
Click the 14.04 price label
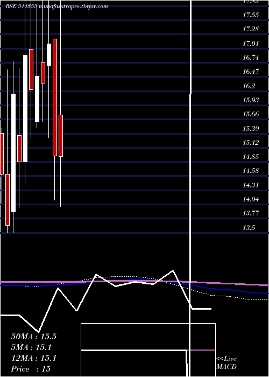point(251,199)
